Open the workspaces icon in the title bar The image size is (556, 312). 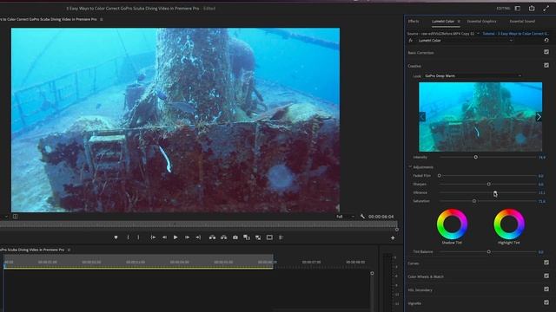518,8
